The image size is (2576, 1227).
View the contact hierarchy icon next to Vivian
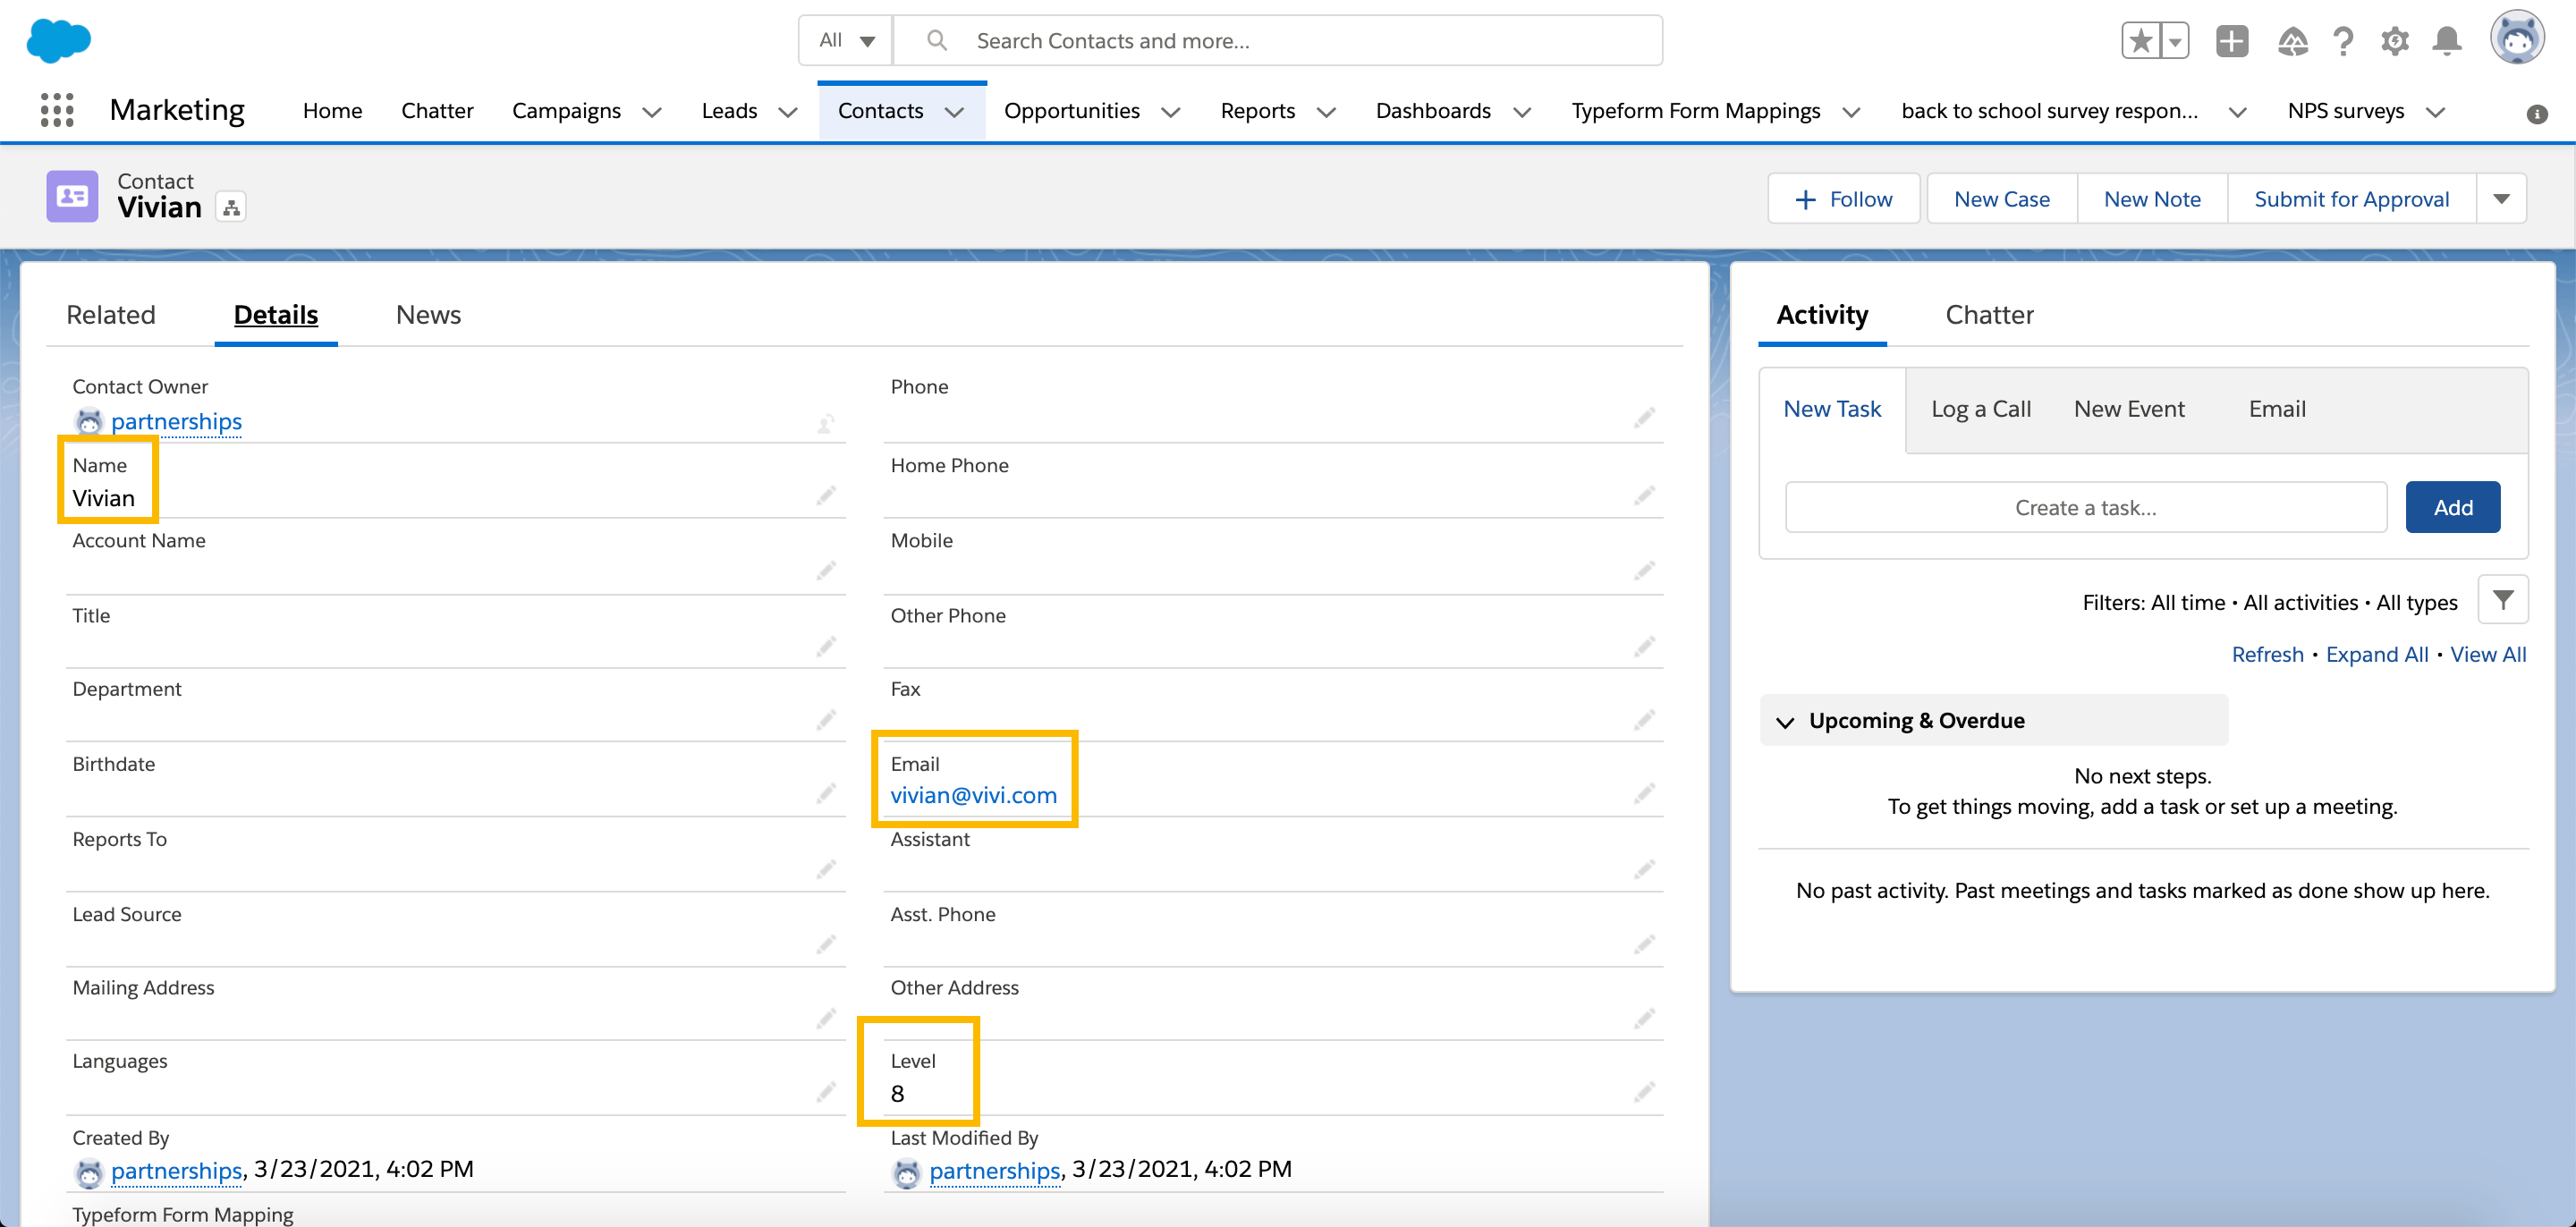(231, 207)
